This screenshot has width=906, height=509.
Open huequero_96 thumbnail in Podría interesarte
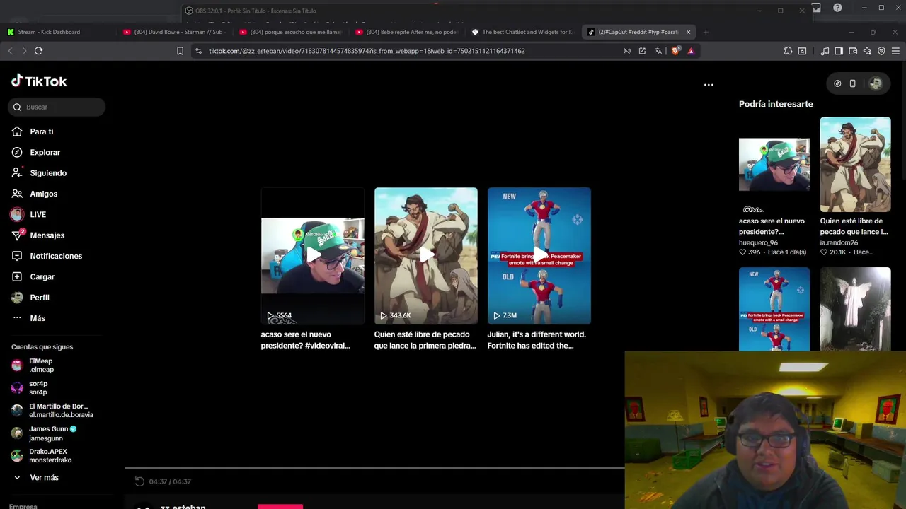tap(774, 164)
